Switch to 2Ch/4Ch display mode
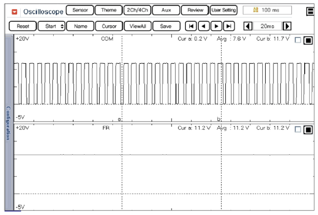Screen dimensions: 318x215 pos(137,10)
